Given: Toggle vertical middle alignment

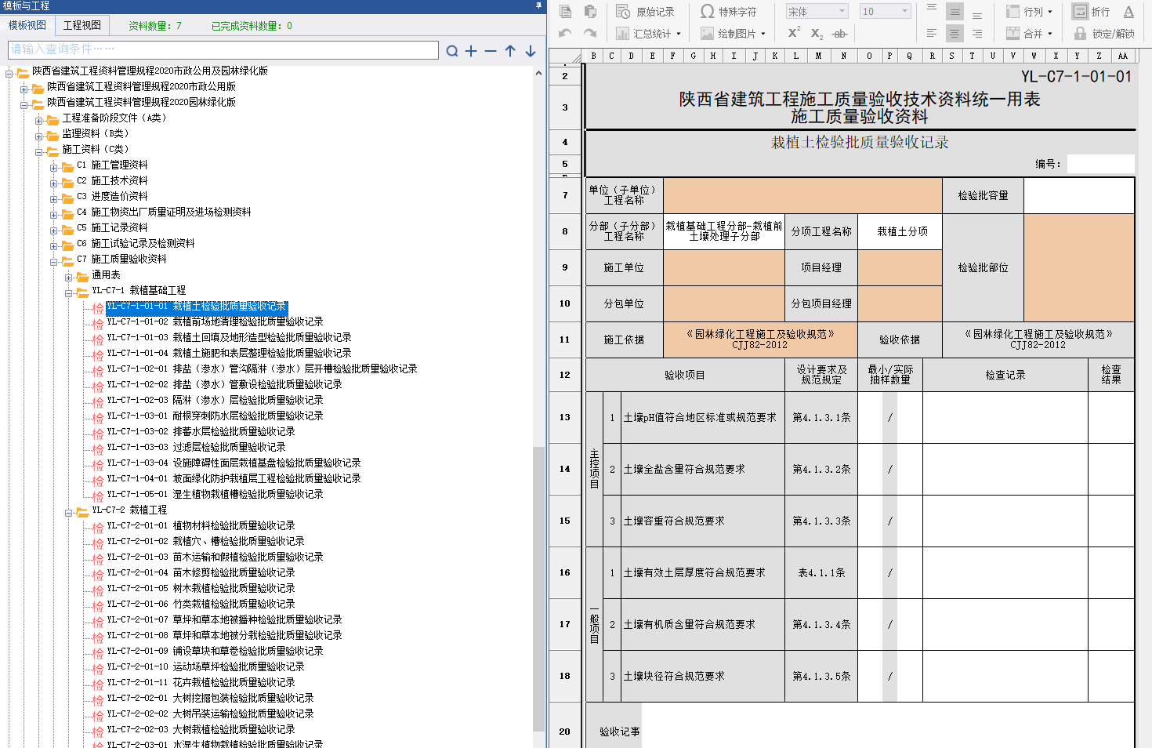Looking at the screenshot, I should (955, 11).
